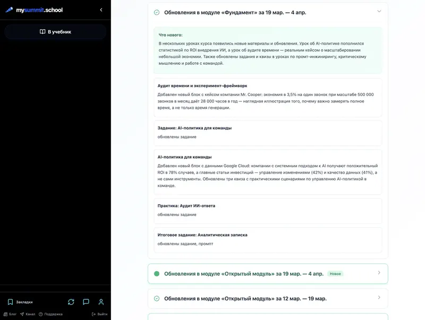Click the mysummit.school logo

point(33,10)
